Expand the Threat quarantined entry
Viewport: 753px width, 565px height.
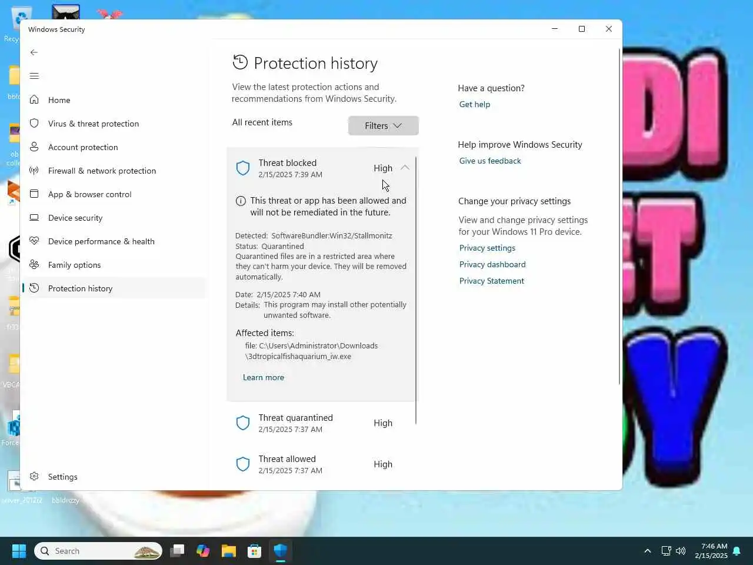click(322, 423)
